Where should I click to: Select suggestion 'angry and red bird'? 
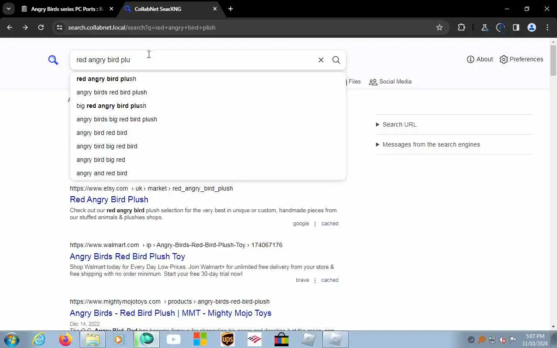208,173
